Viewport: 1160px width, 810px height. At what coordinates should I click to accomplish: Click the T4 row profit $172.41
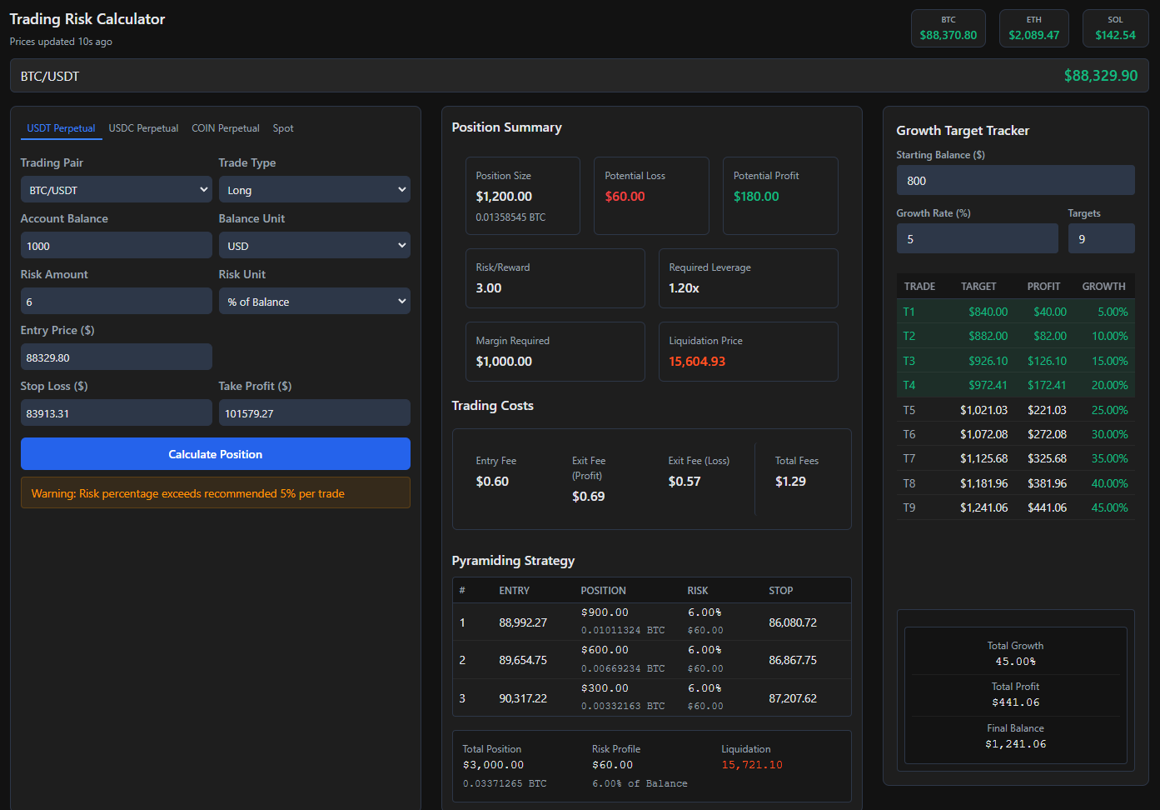[x=1047, y=385]
